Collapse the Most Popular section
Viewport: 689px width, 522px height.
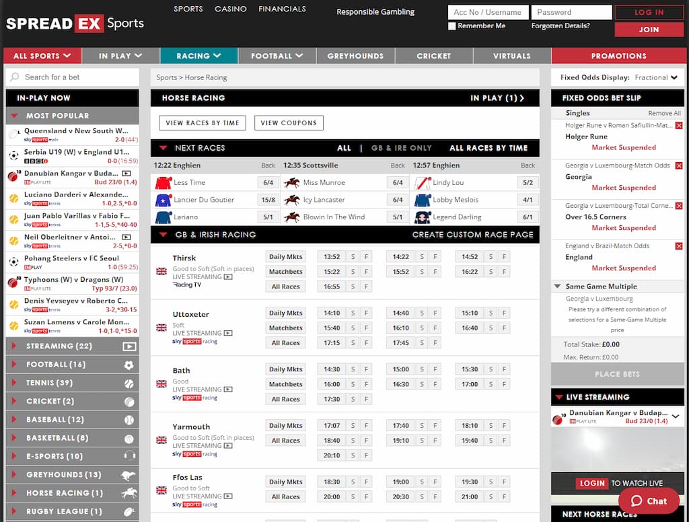point(15,116)
